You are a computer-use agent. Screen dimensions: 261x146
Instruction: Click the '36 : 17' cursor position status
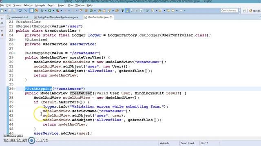click(204, 143)
